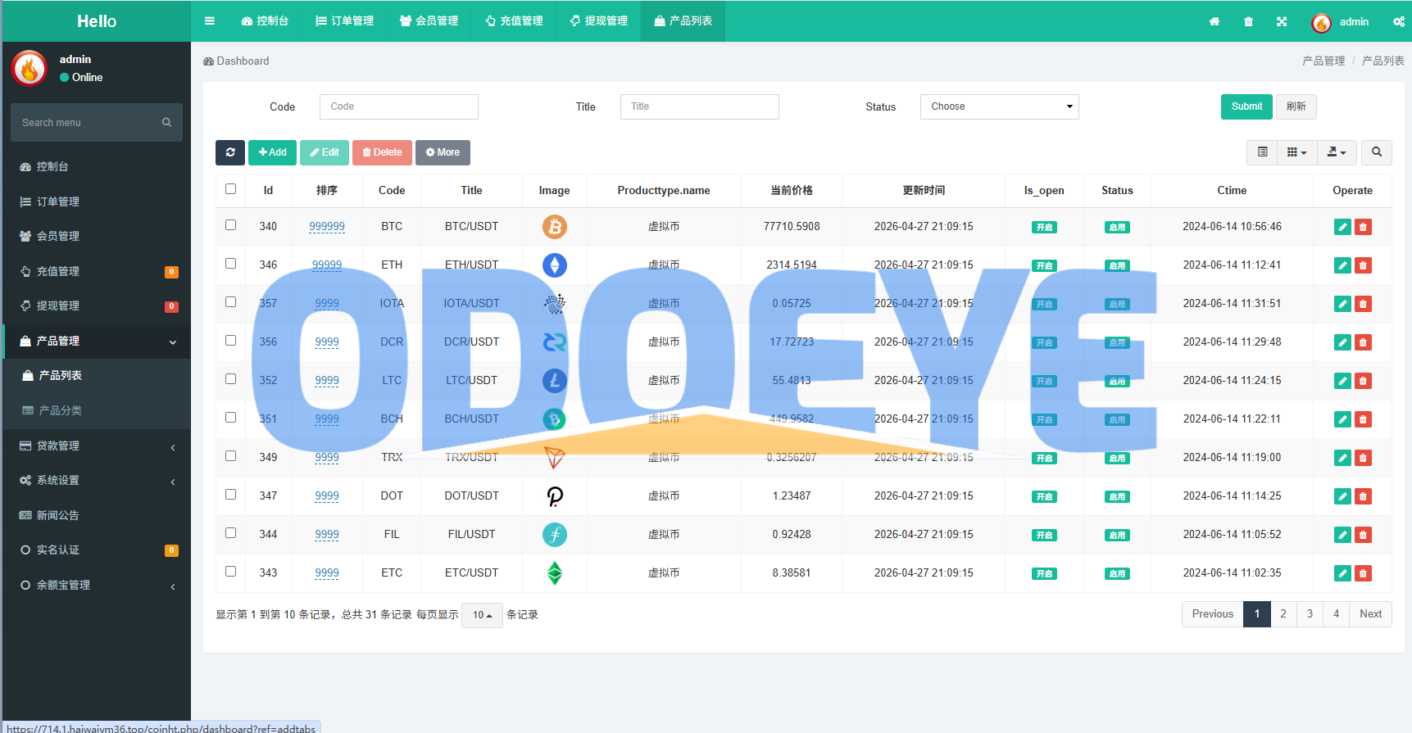
Task: Toggle the table list view icon
Action: (1263, 152)
